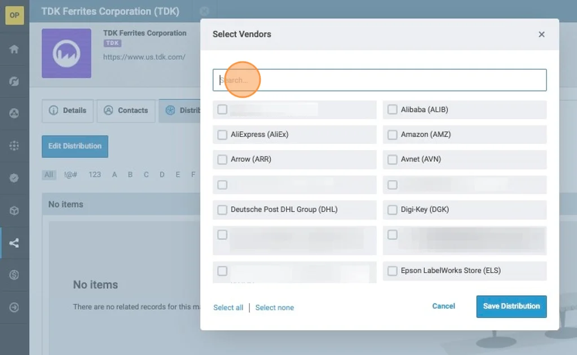Cancel the vendor selection dialog
This screenshot has width=577, height=355.
[443, 306]
